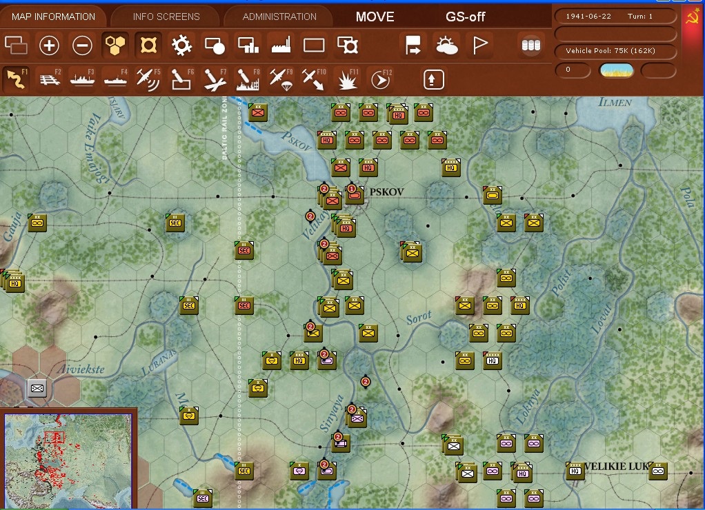Select HQ unit beside VELIKIE LUK label

[575, 471]
